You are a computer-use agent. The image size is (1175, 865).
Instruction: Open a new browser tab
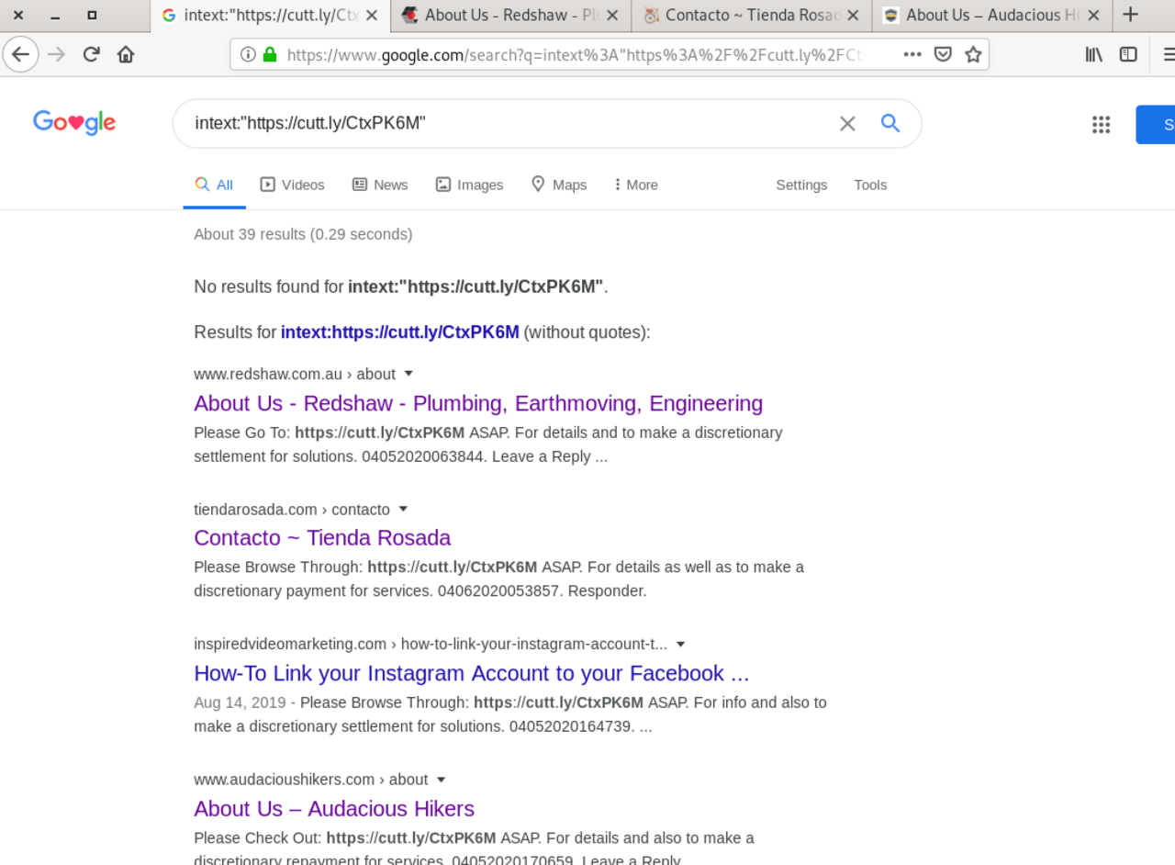1131,15
